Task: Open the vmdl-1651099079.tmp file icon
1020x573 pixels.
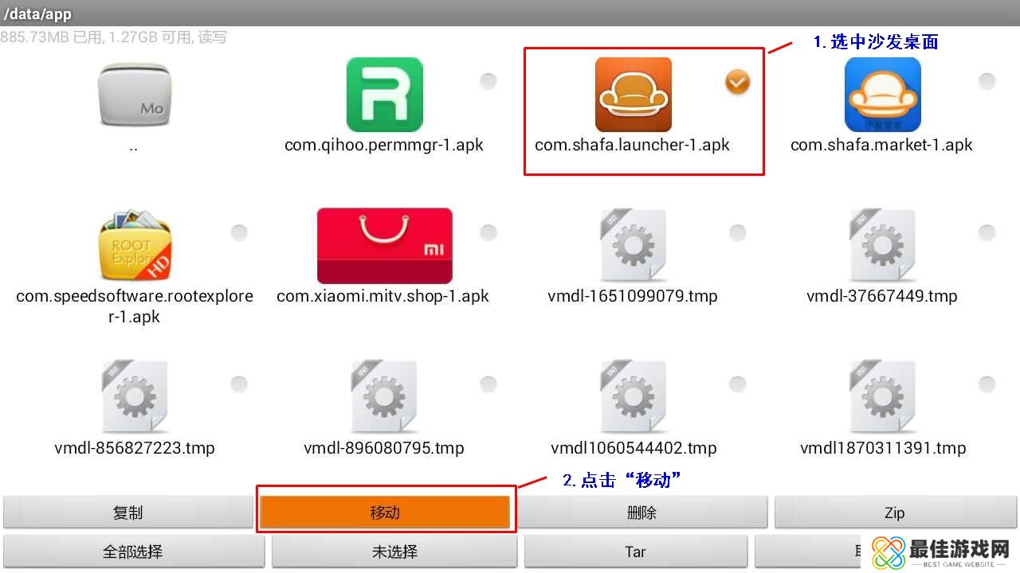Action: click(634, 246)
